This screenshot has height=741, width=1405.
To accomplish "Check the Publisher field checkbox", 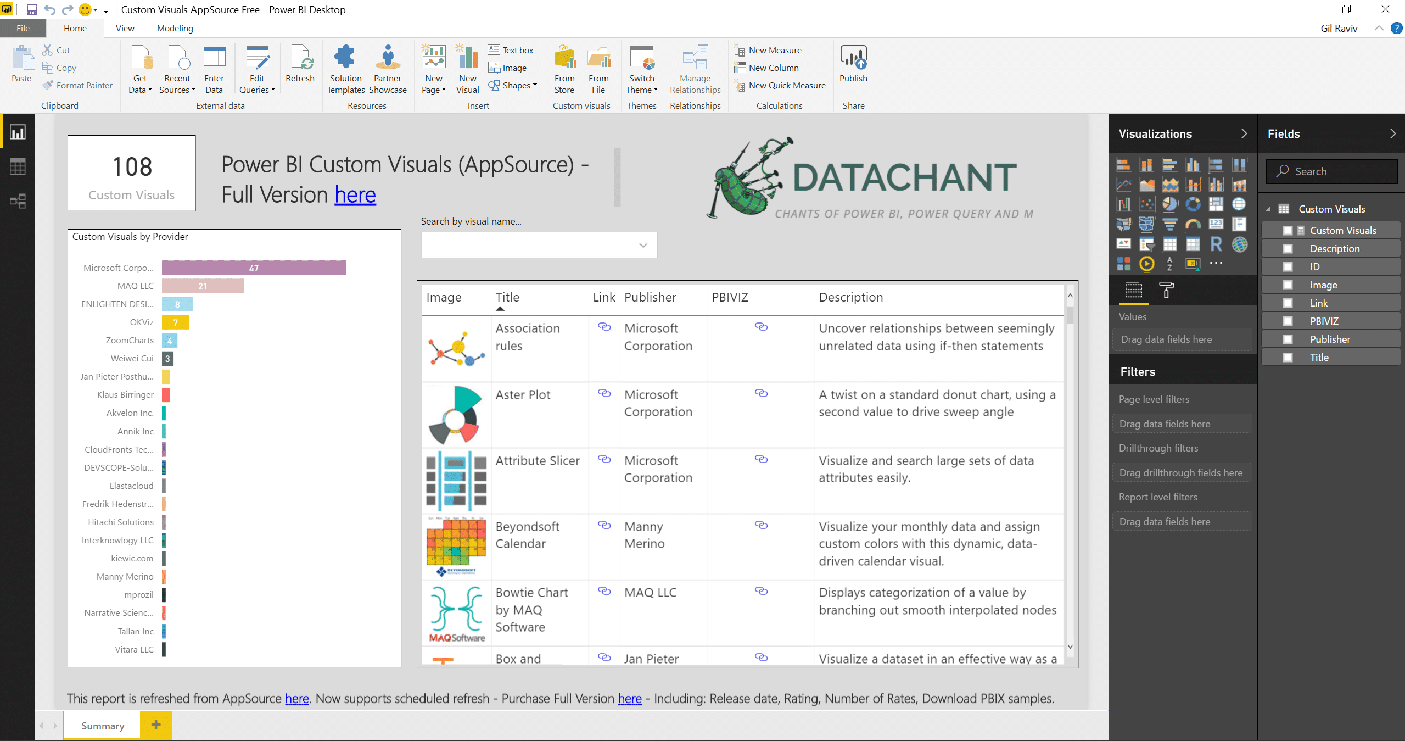I will pyautogui.click(x=1288, y=339).
